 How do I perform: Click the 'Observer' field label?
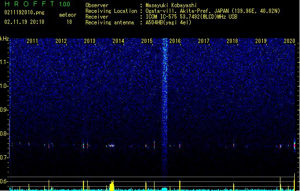click(x=97, y=5)
